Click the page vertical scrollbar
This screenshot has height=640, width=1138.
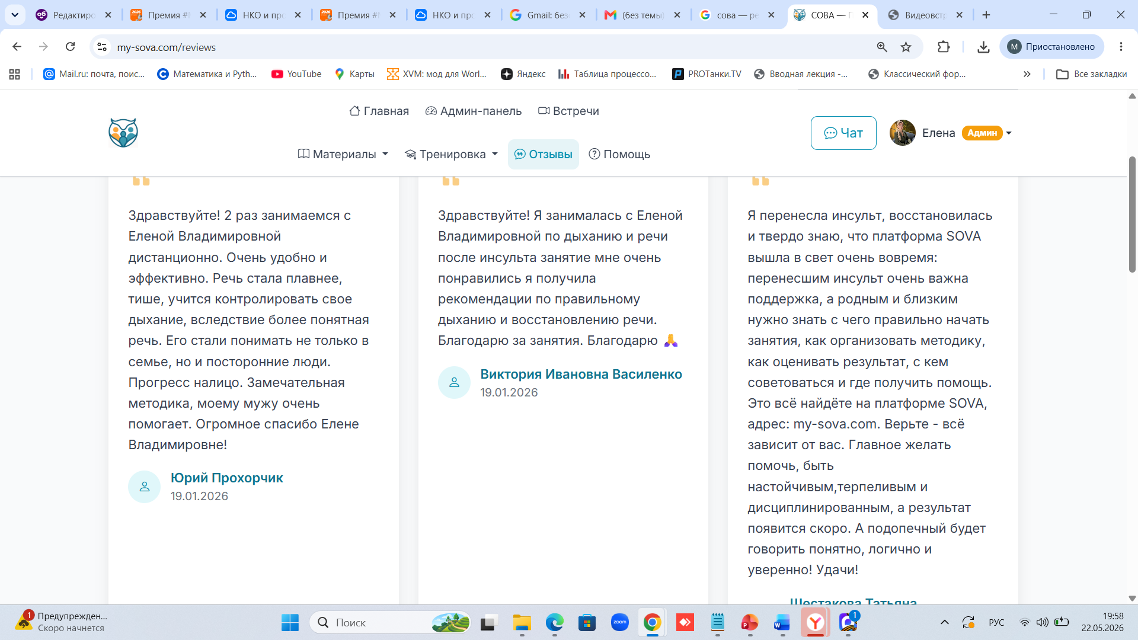point(1132,214)
